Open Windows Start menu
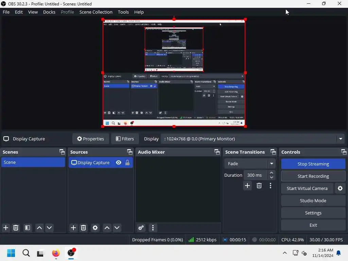Viewport: 348px width, 261px height. pos(11,253)
